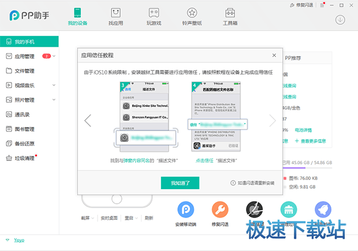Viewport: 358px width, 251px height.
Task: Click 如遇闪退请重新安装 hint link
Action: click(x=256, y=183)
